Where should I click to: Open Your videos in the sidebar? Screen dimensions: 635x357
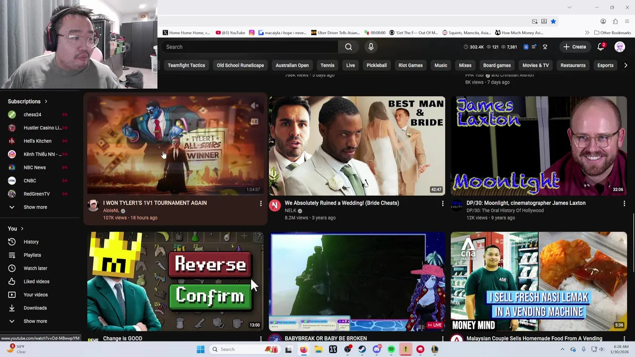40,295
